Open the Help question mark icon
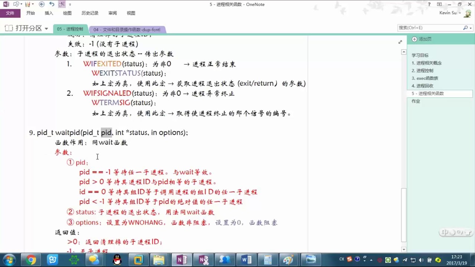 [x=429, y=4]
